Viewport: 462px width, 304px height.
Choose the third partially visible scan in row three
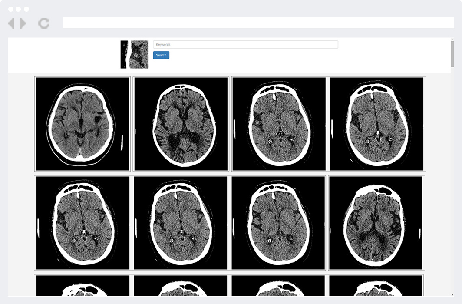(x=278, y=286)
